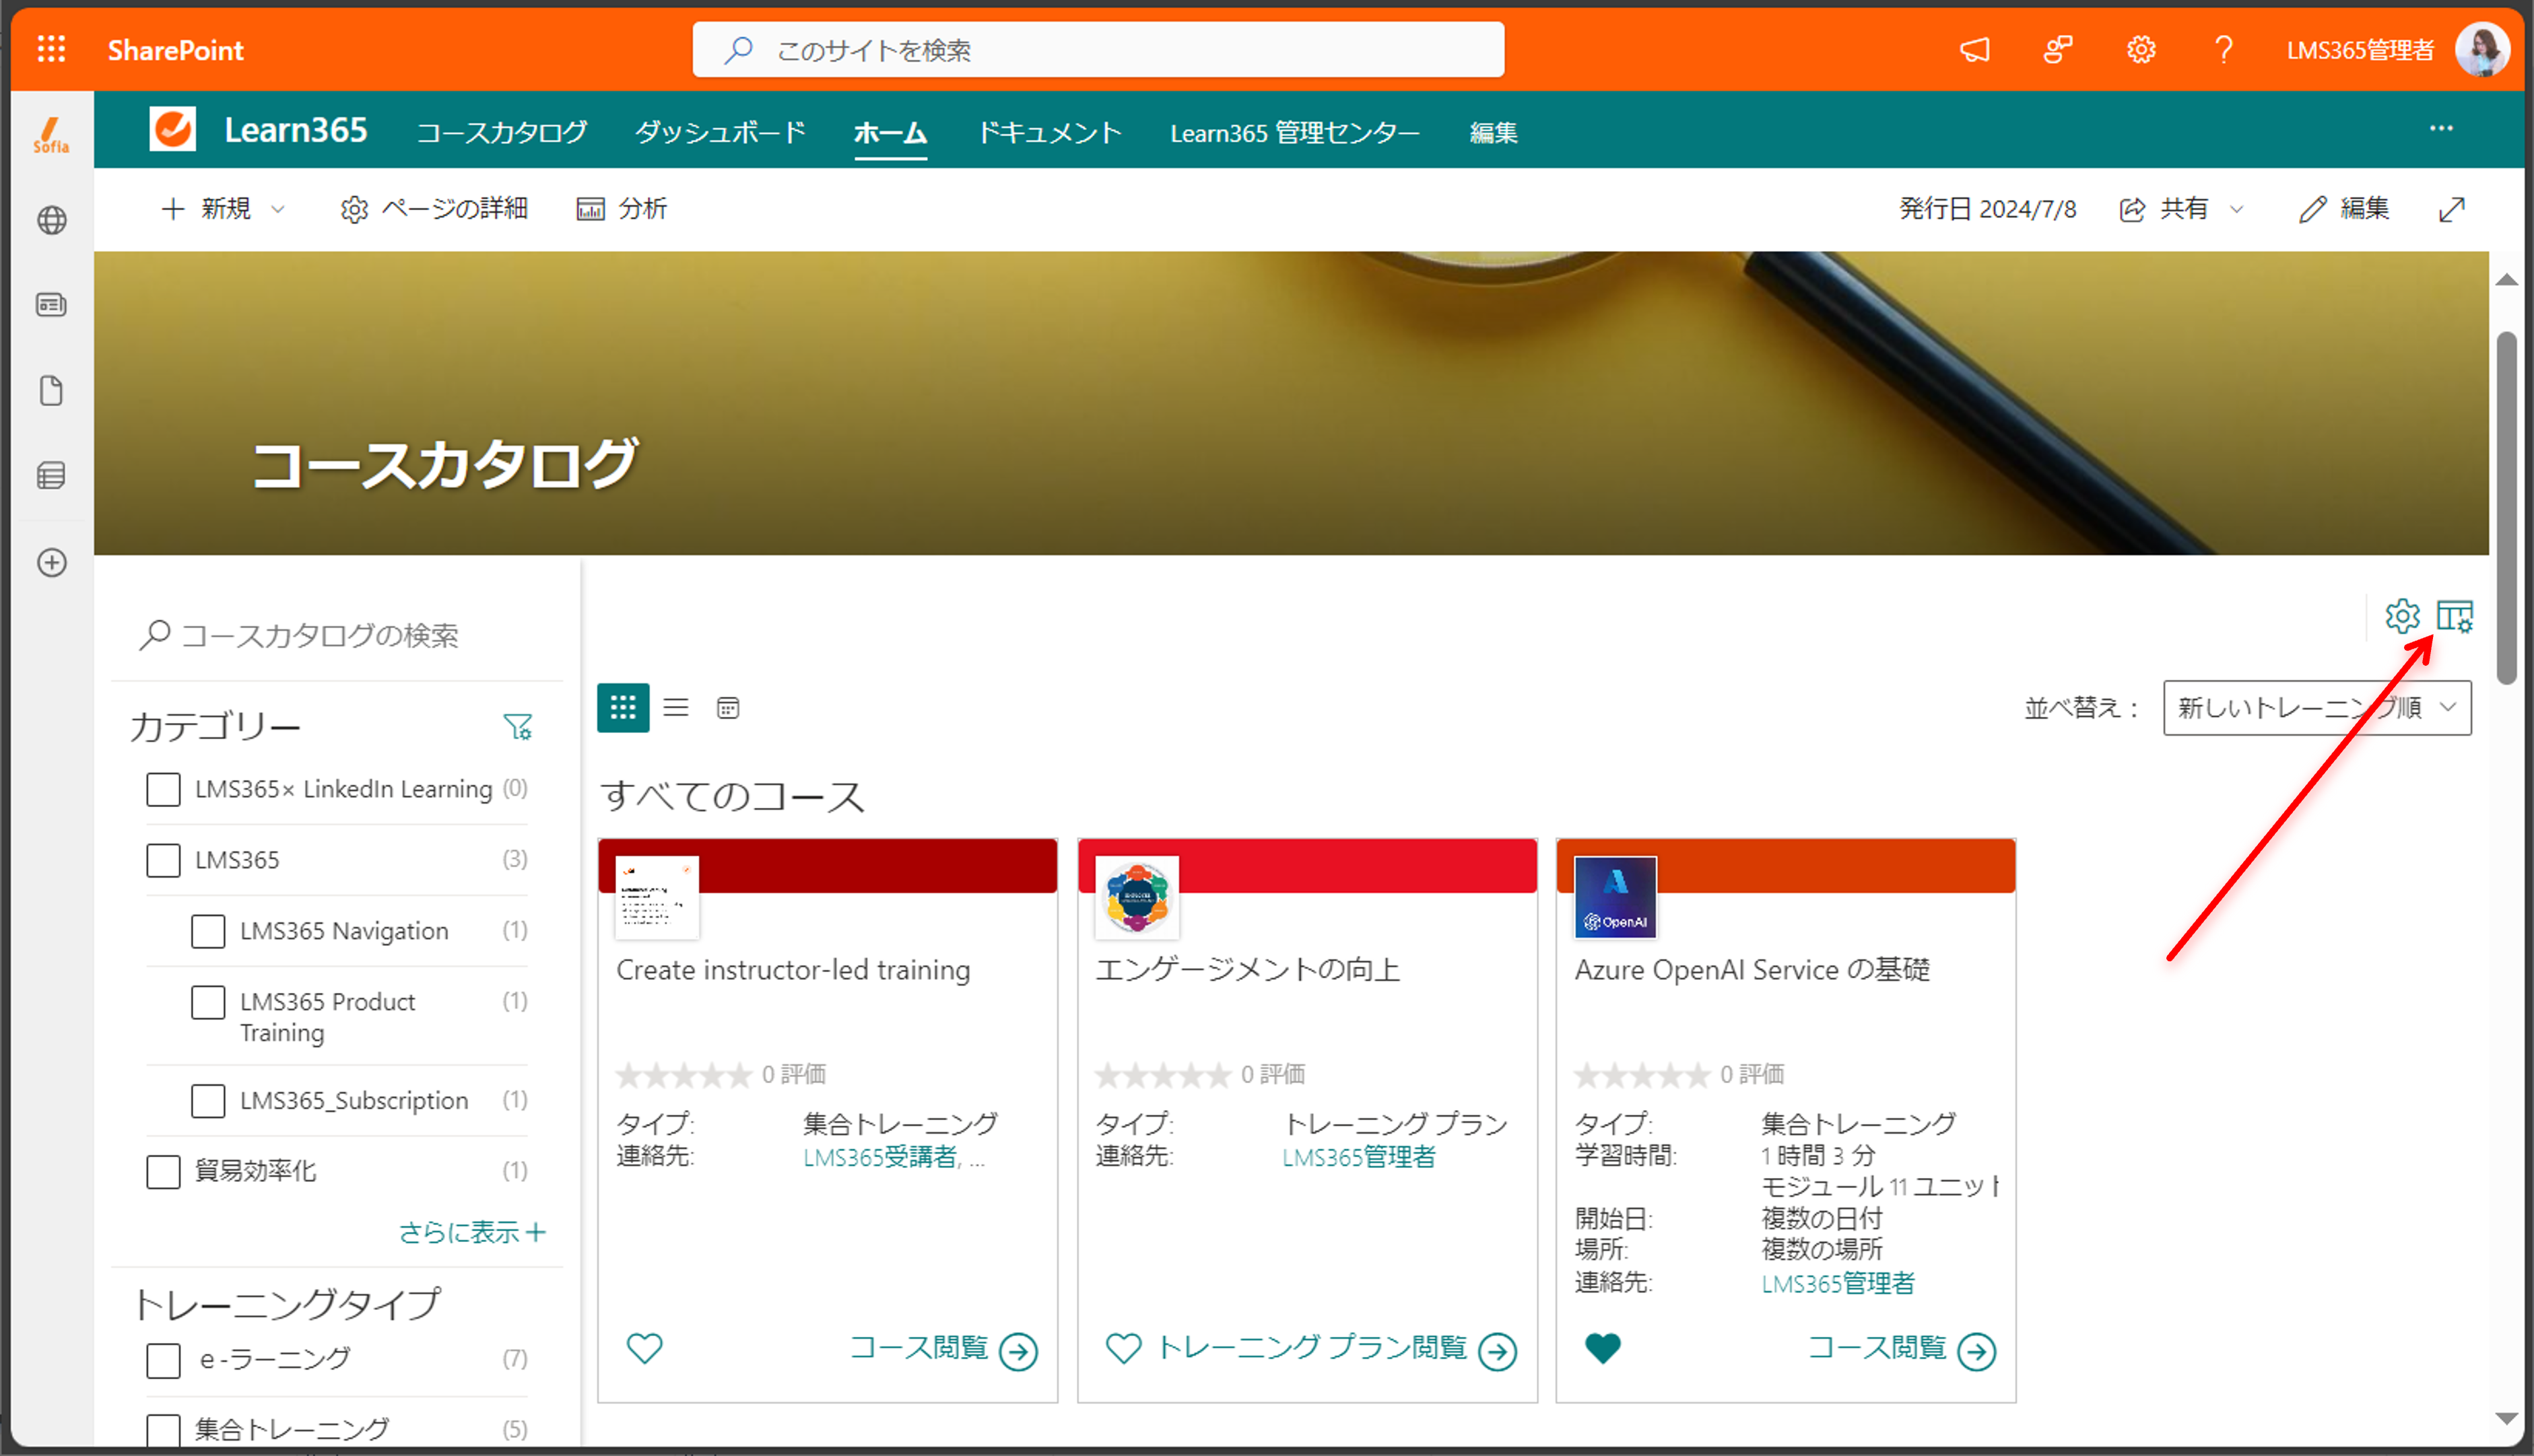Expand more categories with さらに表示
The height and width of the screenshot is (1456, 2534).
pos(472,1232)
